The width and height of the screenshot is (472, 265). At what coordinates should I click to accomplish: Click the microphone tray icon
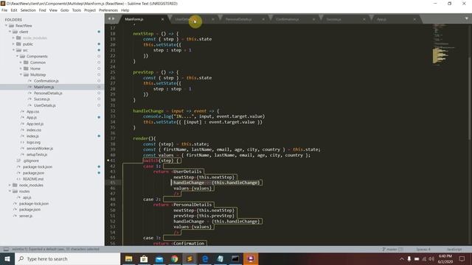409,258
